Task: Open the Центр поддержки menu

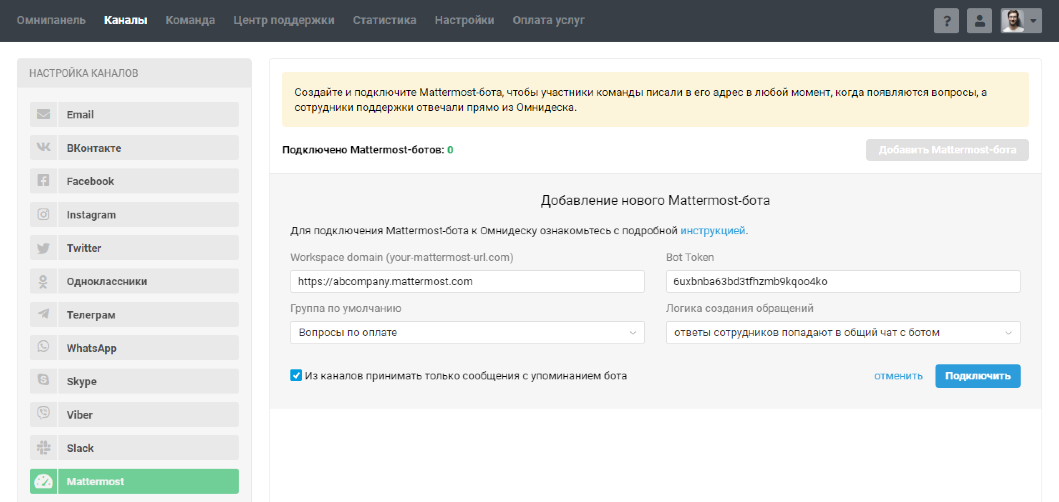Action: point(284,20)
